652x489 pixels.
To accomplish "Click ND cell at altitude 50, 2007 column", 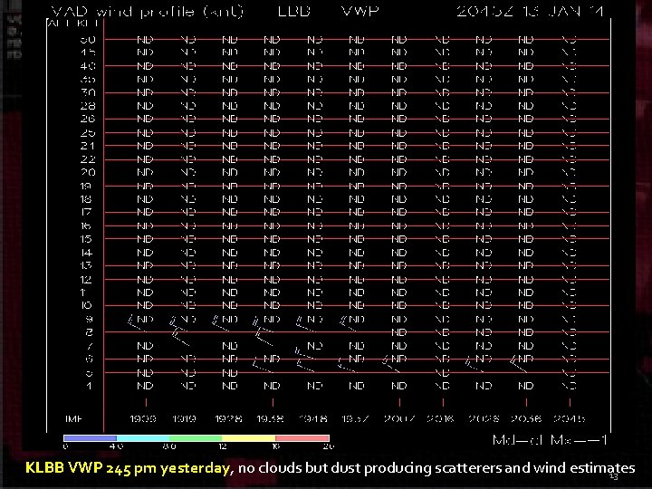I will [399, 40].
